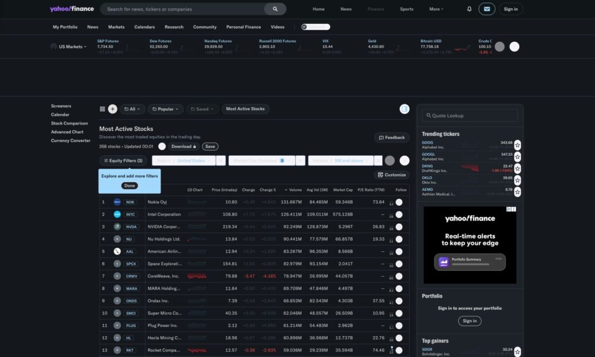Follow CoreWeave with its star
Image resolution: width=595 pixels, height=357 pixels.
399,277
